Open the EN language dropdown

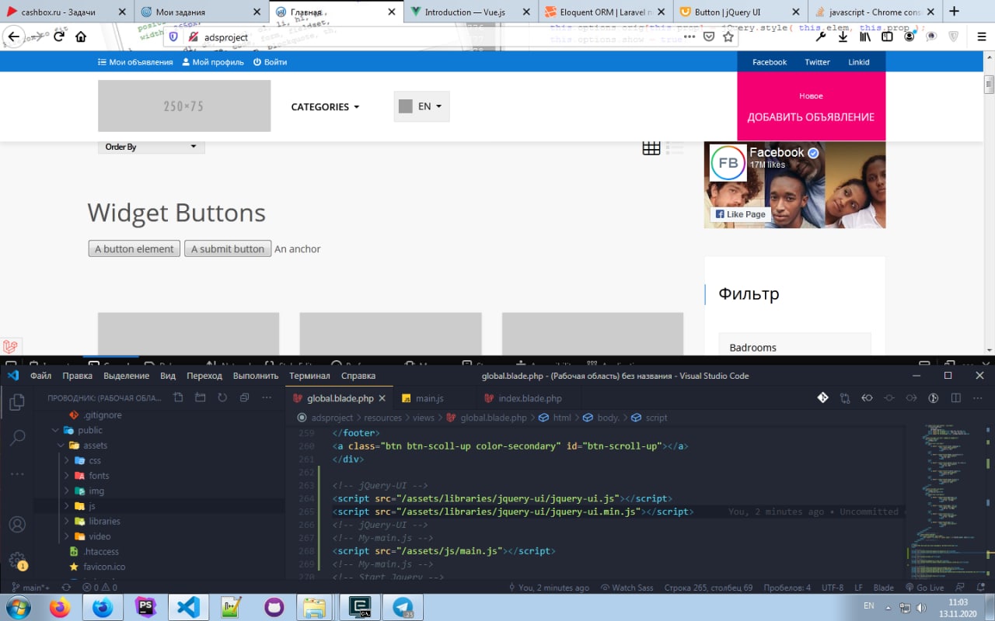pos(421,106)
